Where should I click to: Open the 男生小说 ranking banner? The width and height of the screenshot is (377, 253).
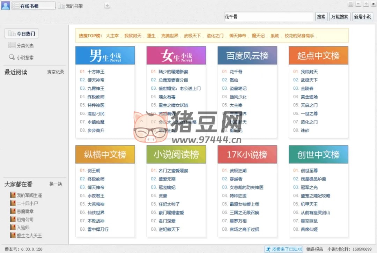(x=105, y=55)
